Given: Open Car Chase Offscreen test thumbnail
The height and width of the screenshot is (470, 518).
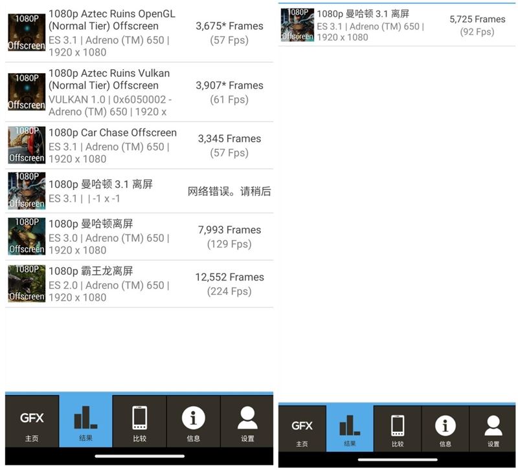Looking at the screenshot, I should (x=27, y=145).
